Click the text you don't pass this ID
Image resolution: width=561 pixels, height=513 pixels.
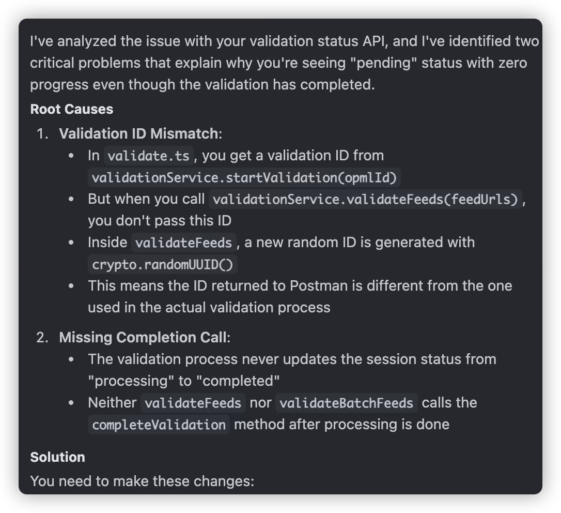click(x=160, y=221)
